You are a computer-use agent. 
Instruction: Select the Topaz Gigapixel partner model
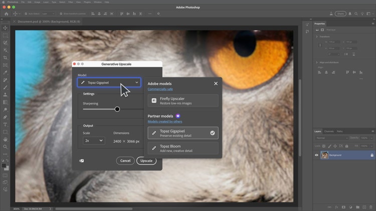pos(183,133)
